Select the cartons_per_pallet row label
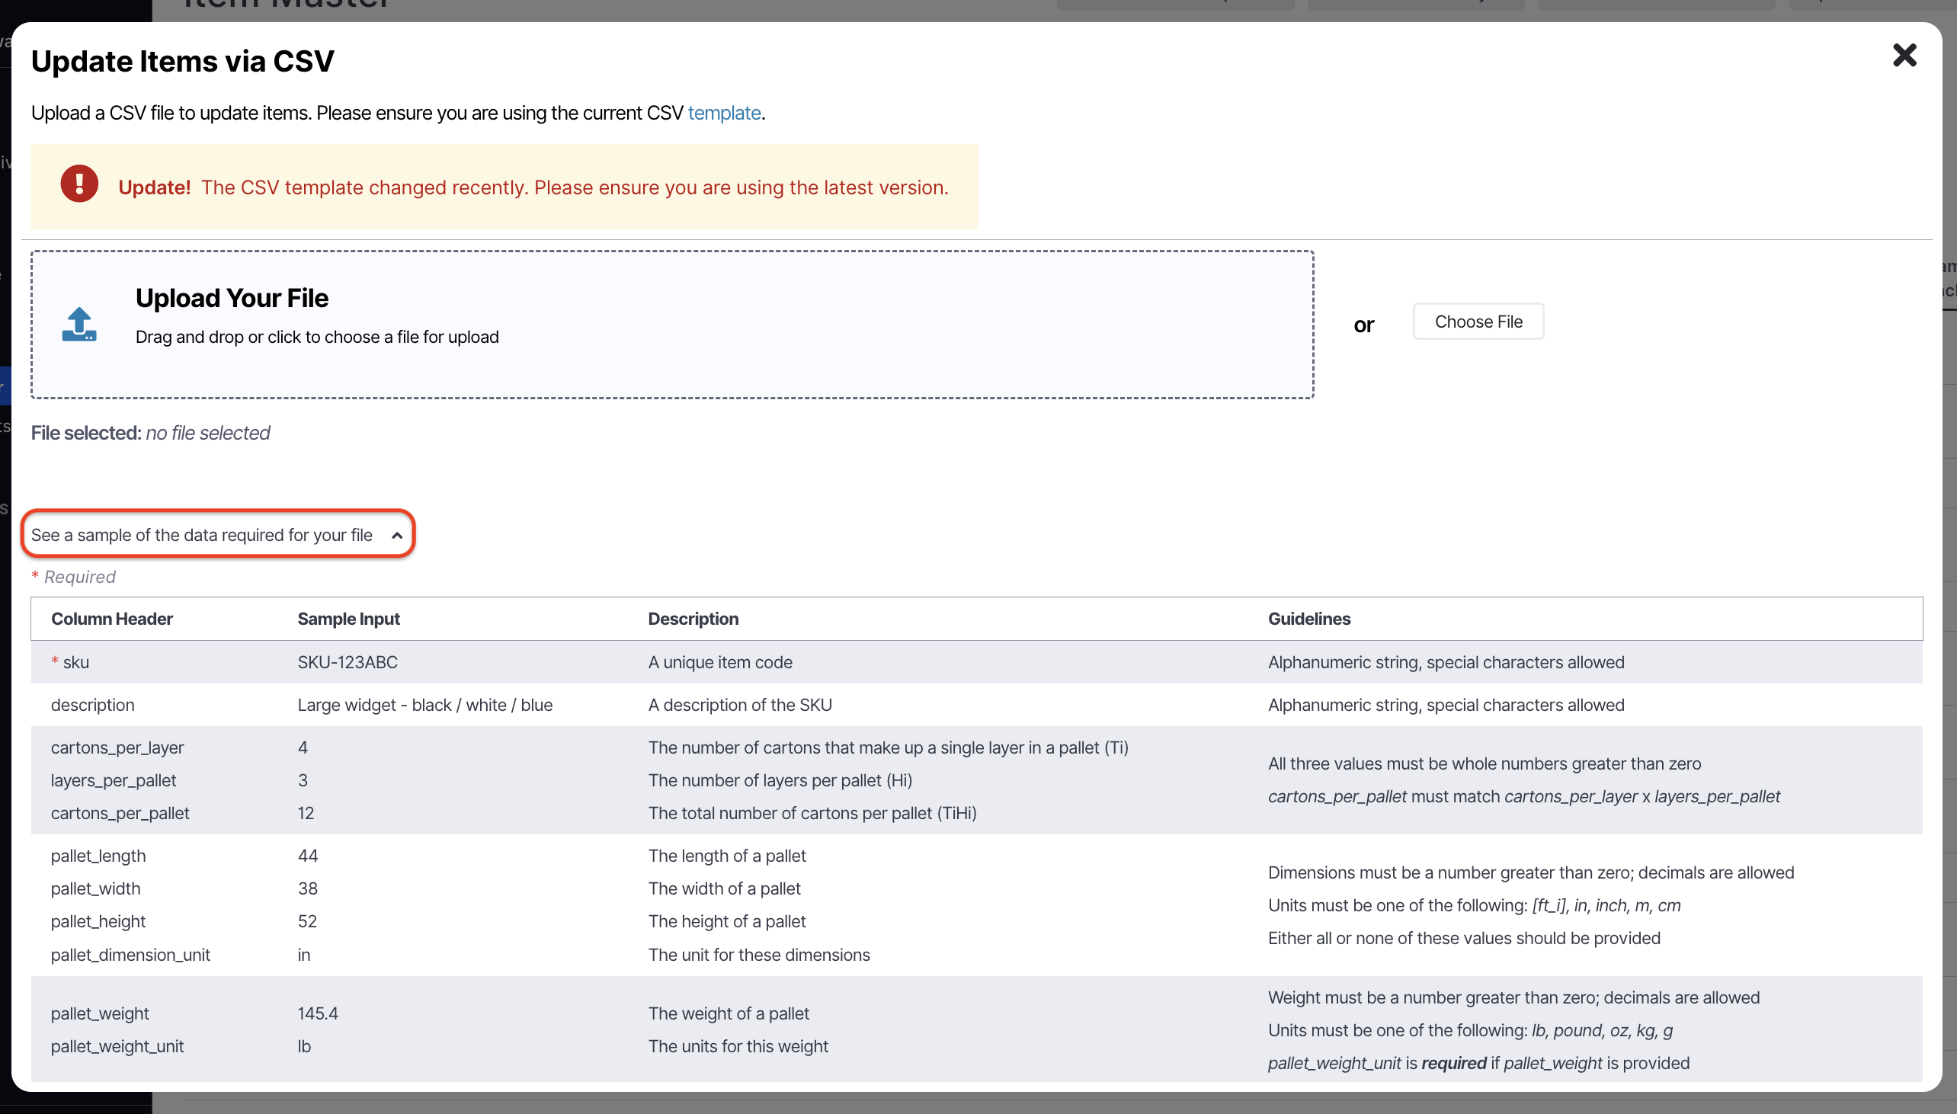 [120, 814]
